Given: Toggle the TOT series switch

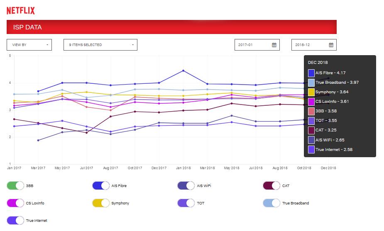Looking at the screenshot, I should (186, 203).
